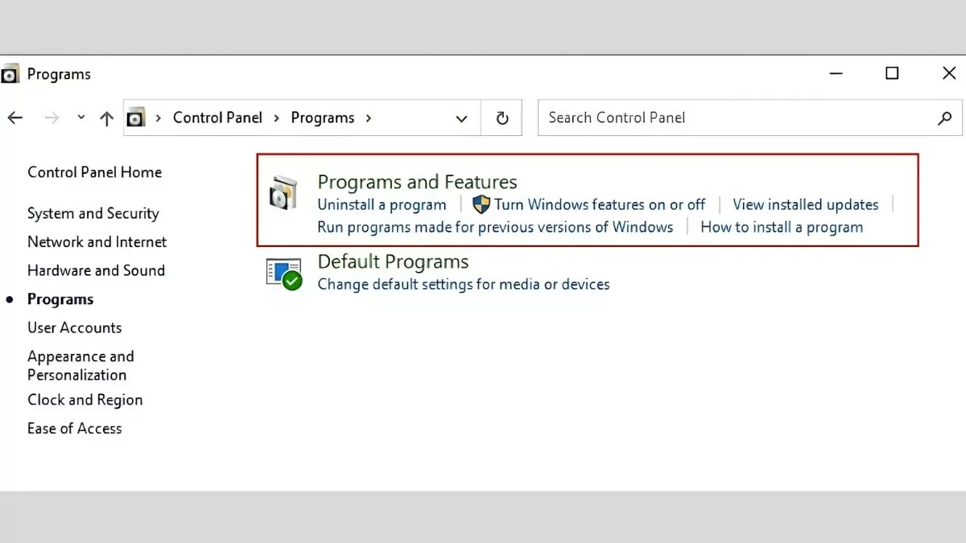
Task: Open How to install a program link
Action: click(x=781, y=227)
